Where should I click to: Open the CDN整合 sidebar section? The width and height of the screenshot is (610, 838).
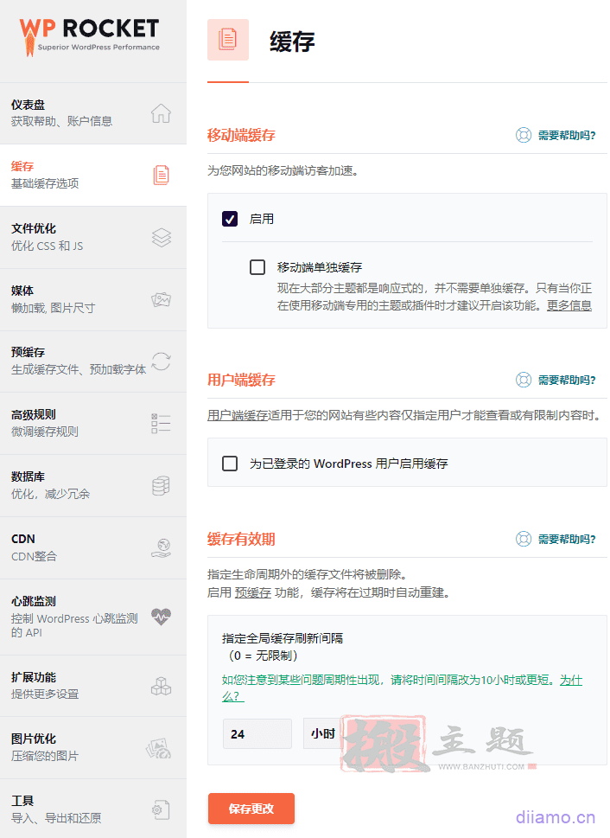(x=93, y=547)
